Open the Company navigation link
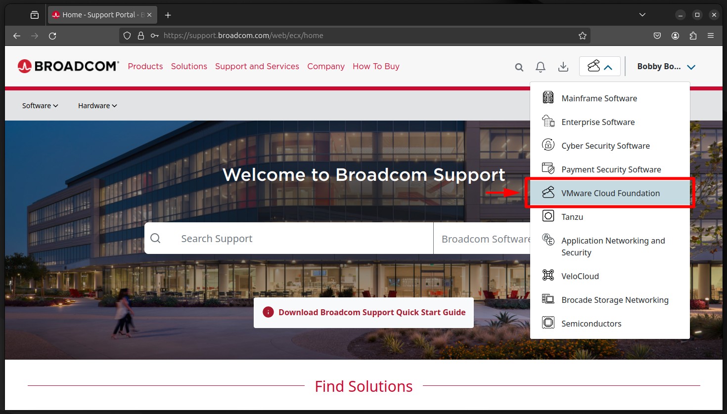The height and width of the screenshot is (414, 727). click(326, 66)
